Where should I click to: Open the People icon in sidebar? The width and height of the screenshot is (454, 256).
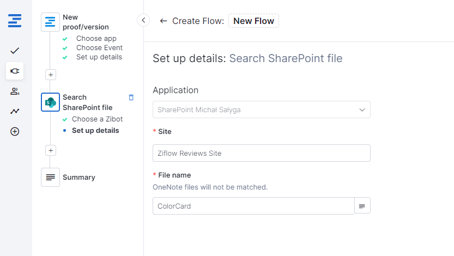[x=15, y=91]
